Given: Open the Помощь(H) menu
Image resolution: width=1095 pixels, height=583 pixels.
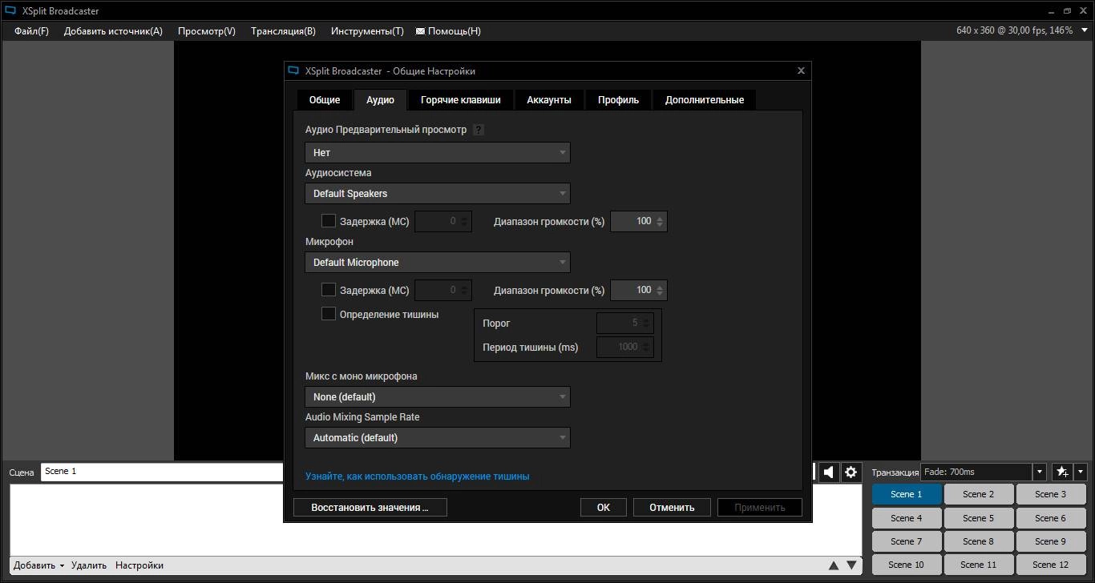Looking at the screenshot, I should pos(455,31).
